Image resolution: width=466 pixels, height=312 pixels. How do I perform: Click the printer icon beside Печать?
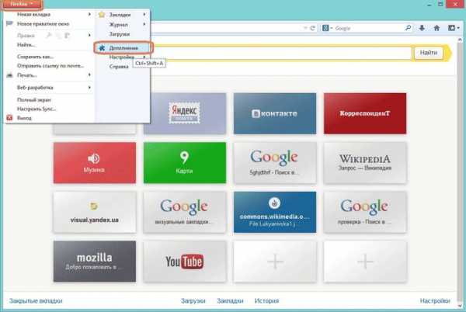(9, 75)
